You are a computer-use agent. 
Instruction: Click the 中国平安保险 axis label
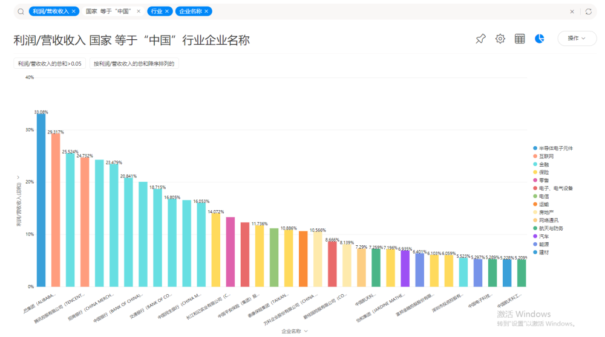pyautogui.click(x=238, y=307)
